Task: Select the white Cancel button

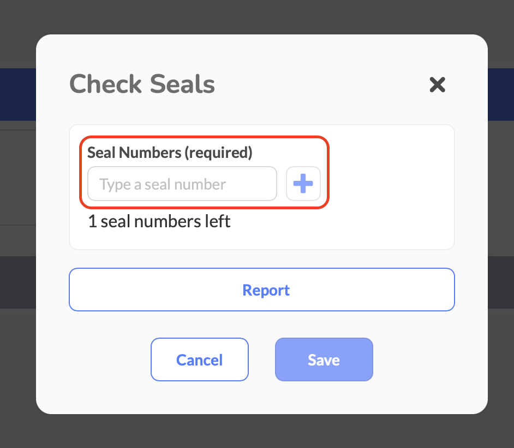Action: pos(199,359)
